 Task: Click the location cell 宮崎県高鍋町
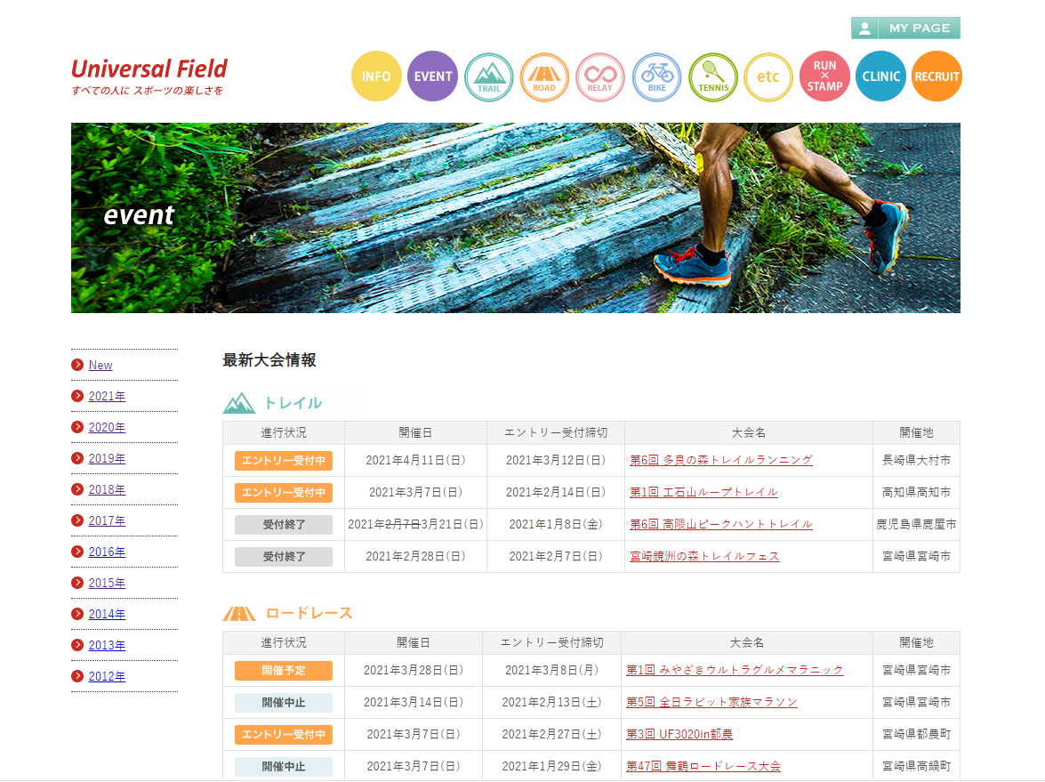click(x=916, y=766)
